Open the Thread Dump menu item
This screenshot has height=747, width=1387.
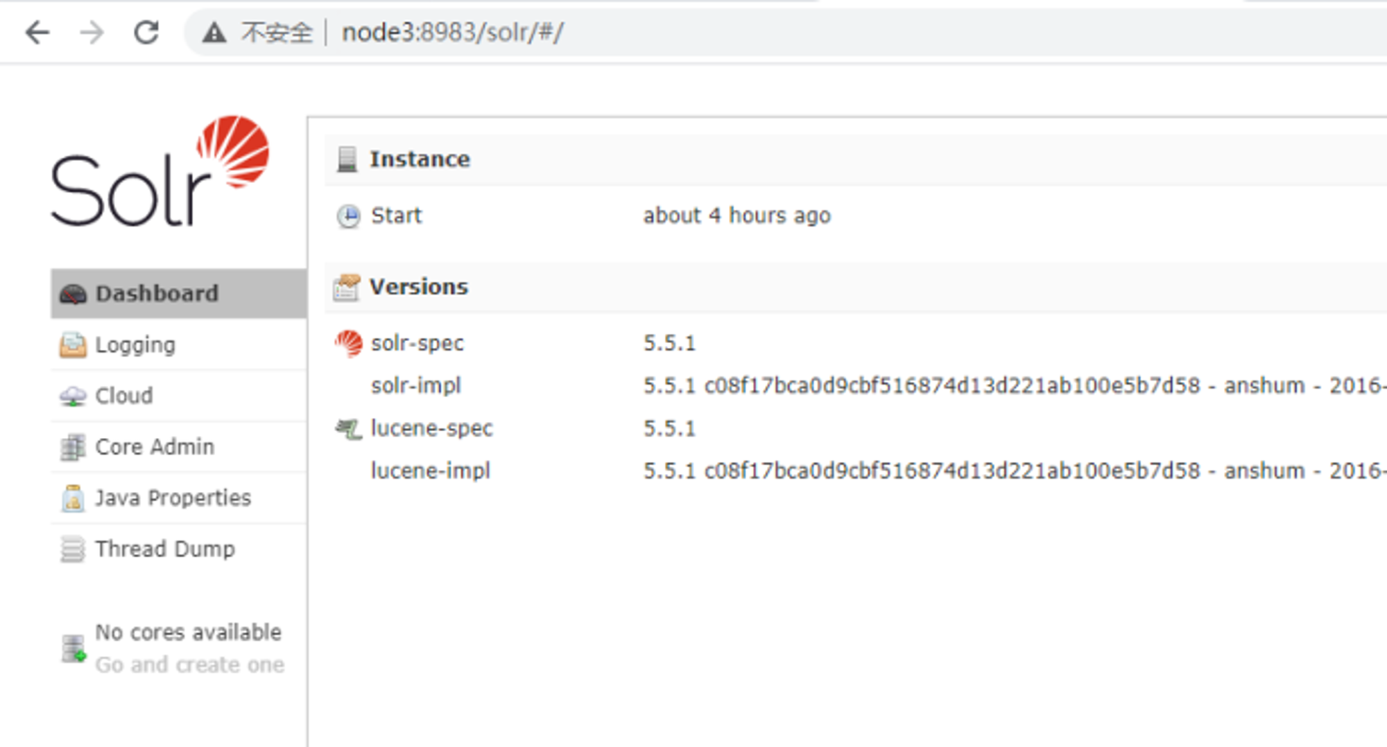tap(179, 550)
